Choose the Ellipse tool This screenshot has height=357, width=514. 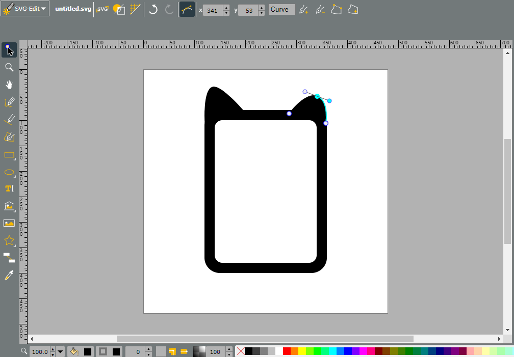point(9,172)
